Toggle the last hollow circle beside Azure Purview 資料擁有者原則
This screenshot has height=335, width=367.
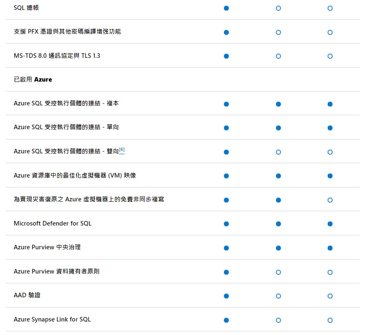(330, 272)
